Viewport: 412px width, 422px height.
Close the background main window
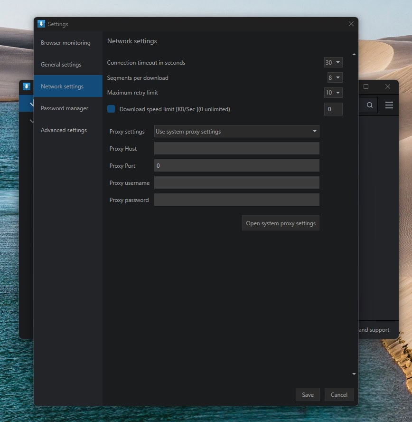[x=387, y=86]
